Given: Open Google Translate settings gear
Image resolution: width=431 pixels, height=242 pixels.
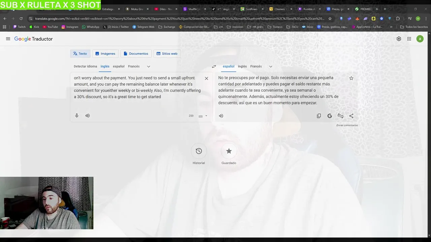Looking at the screenshot, I should pos(399,39).
